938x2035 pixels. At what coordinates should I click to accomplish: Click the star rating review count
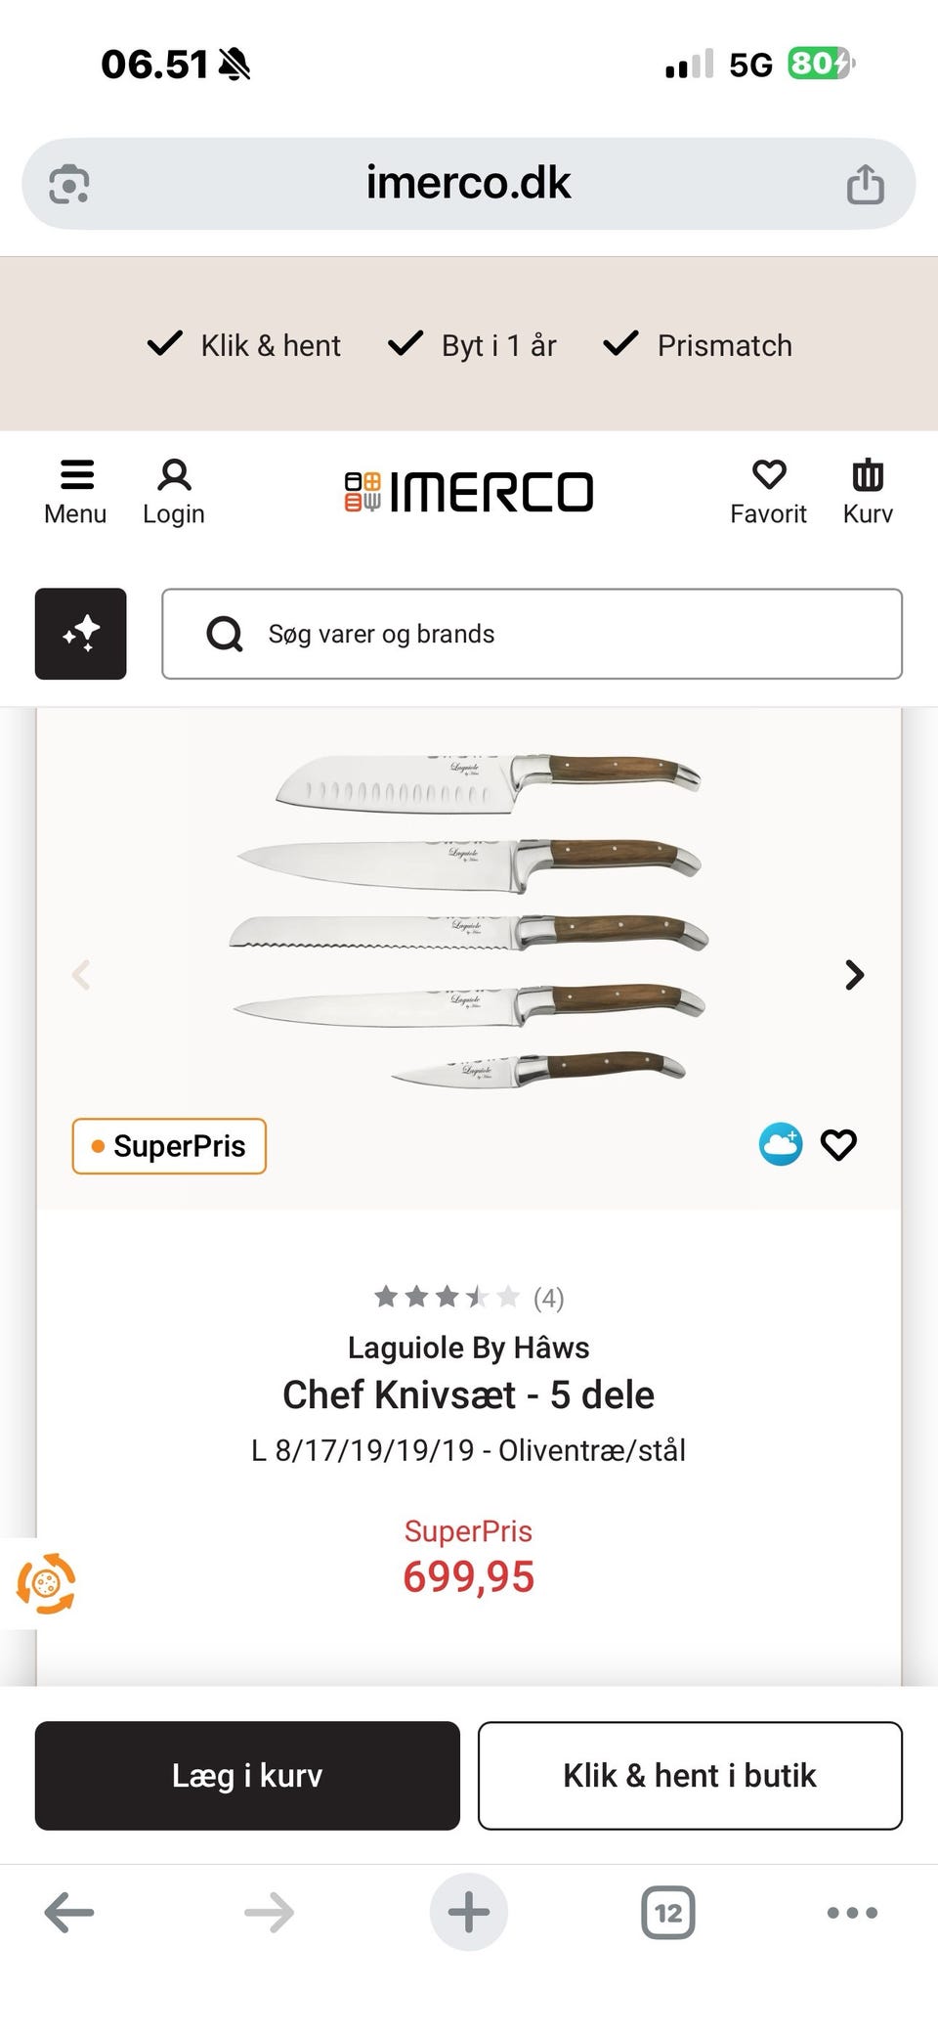[469, 1298]
